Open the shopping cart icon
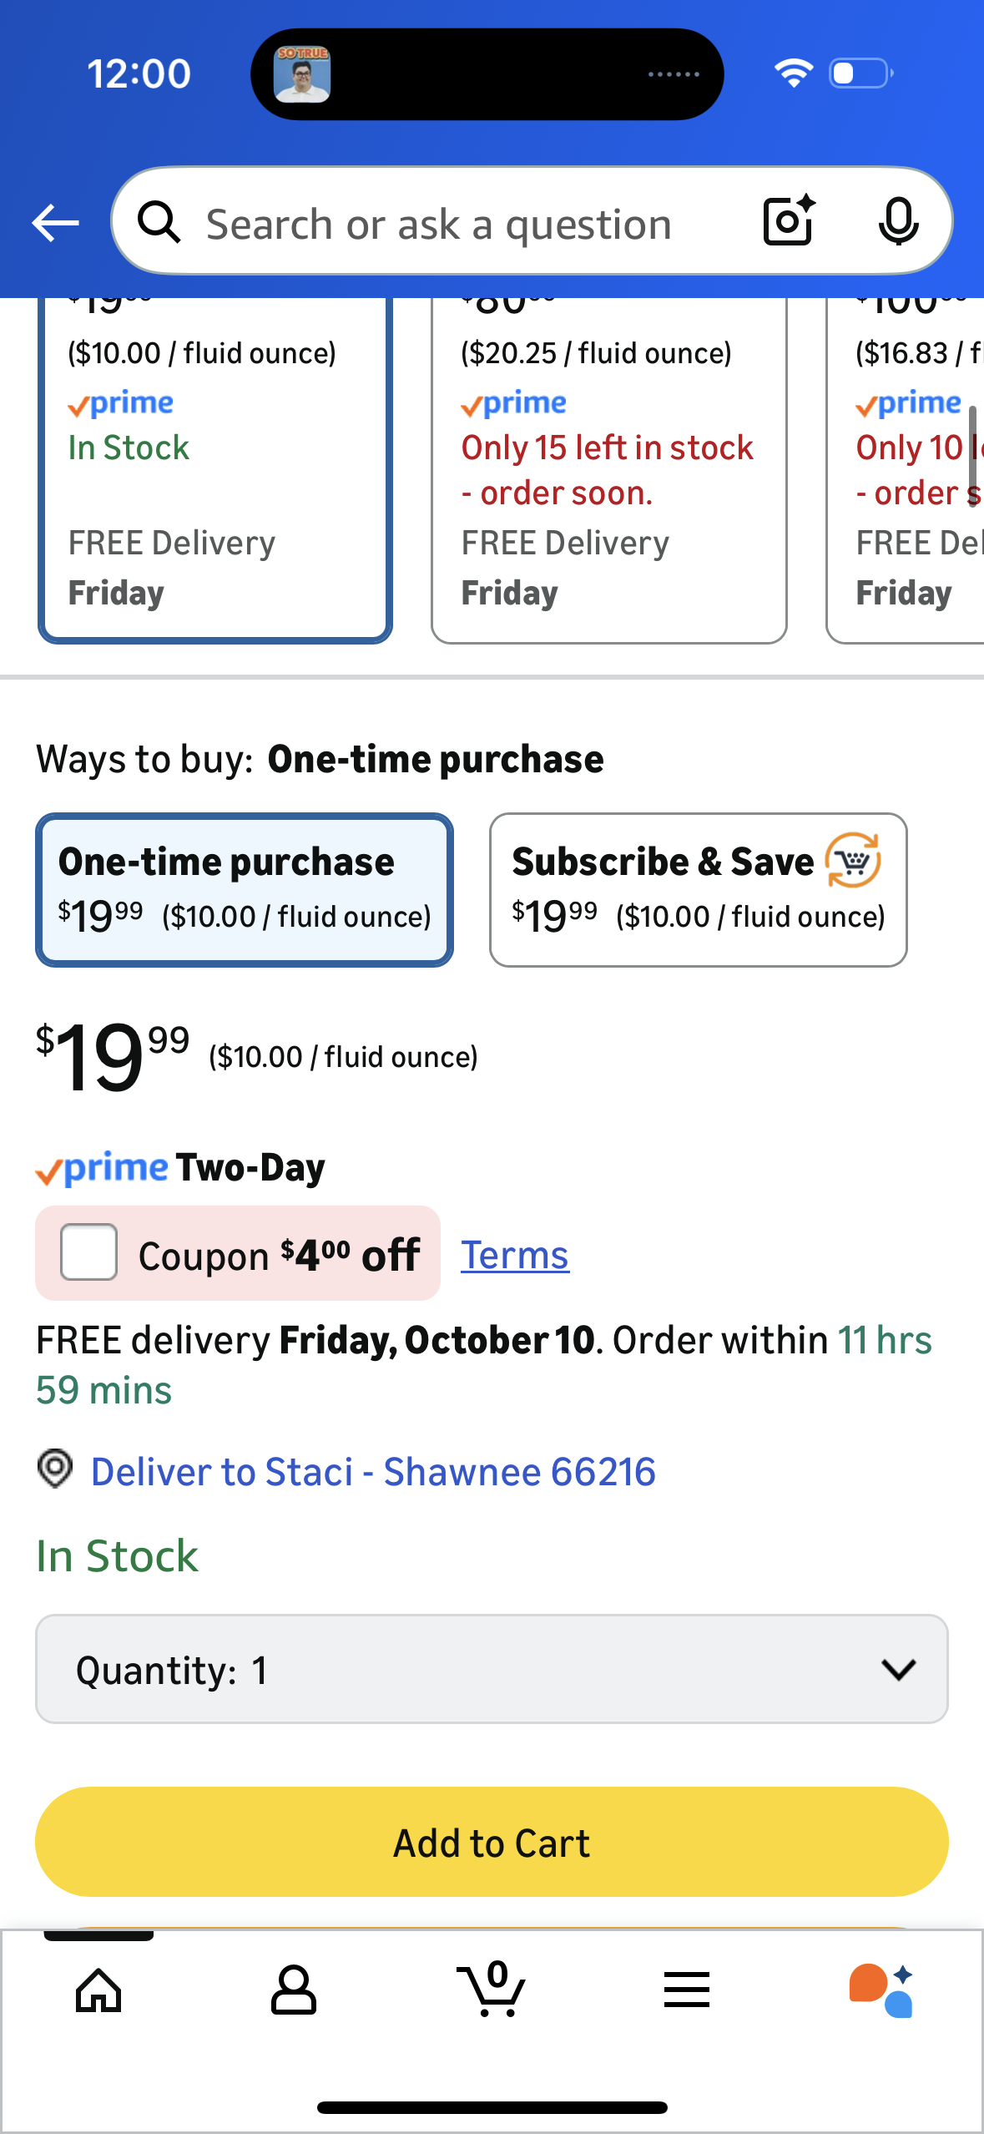The height and width of the screenshot is (2134, 984). click(x=492, y=1990)
